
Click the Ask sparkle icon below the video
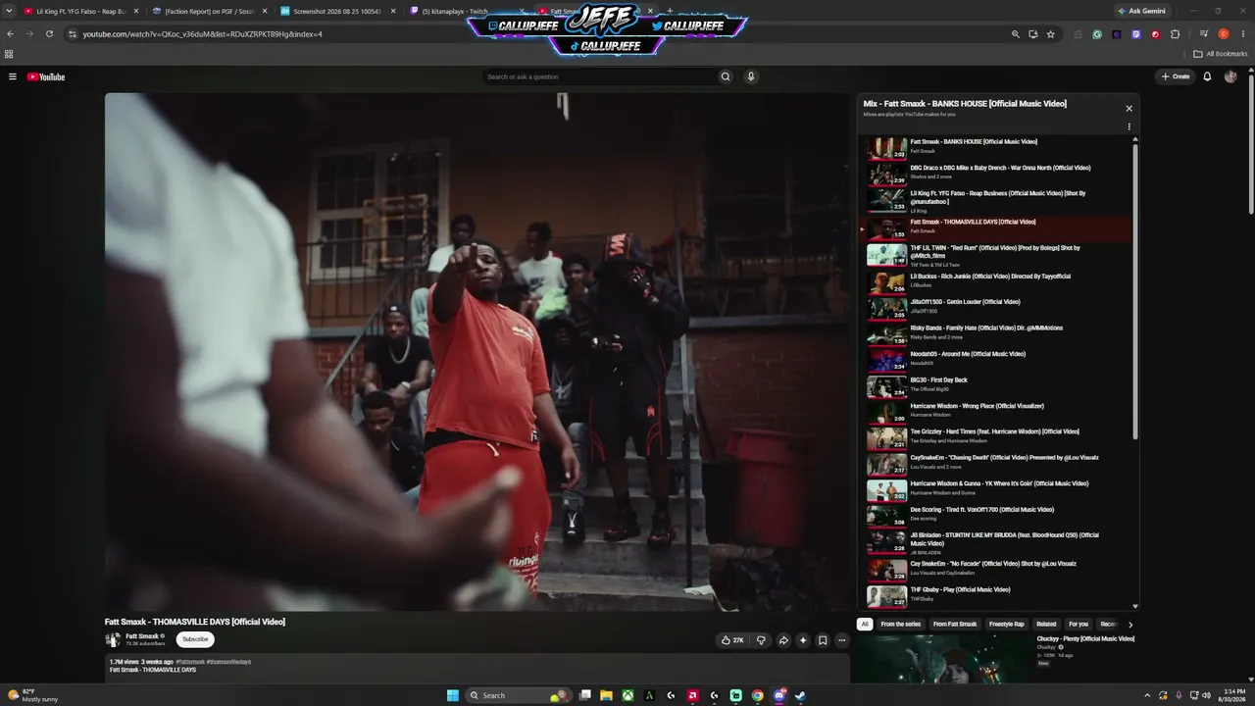click(803, 640)
